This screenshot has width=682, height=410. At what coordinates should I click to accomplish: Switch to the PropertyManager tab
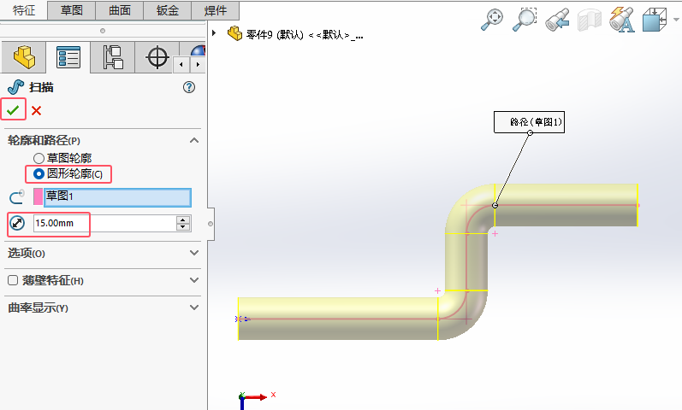pos(68,57)
